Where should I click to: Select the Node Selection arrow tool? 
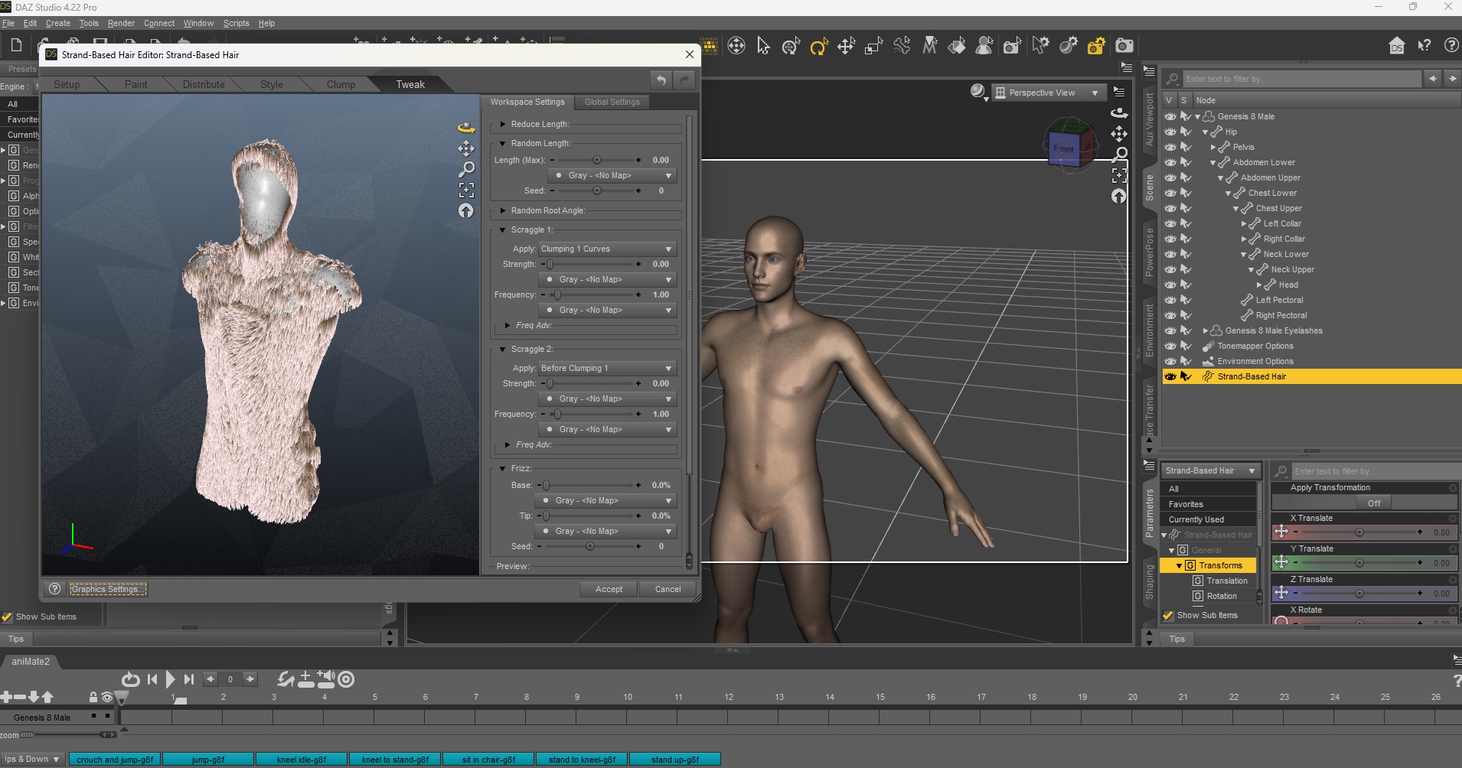pos(763,46)
